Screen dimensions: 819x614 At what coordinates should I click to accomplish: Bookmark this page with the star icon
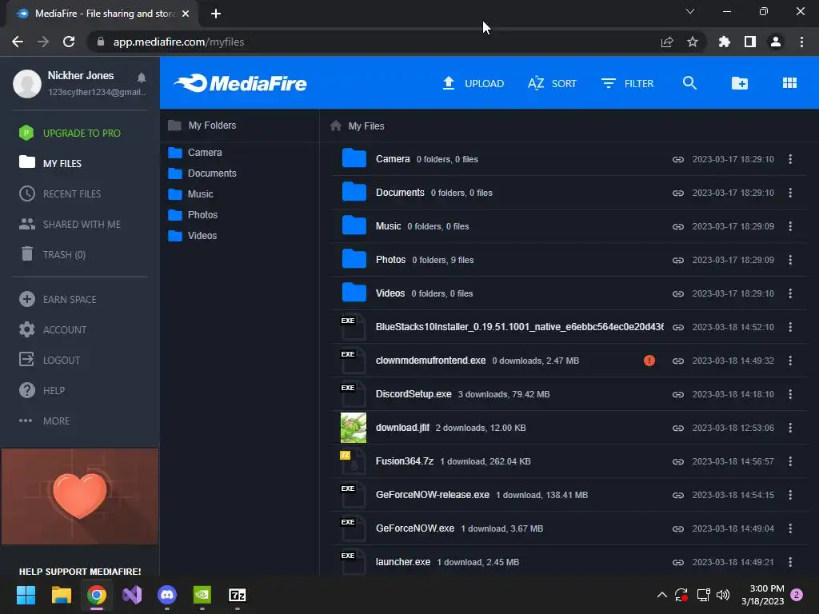tap(693, 42)
